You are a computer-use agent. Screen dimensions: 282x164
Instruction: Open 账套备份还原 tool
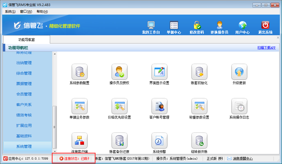pos(119,141)
